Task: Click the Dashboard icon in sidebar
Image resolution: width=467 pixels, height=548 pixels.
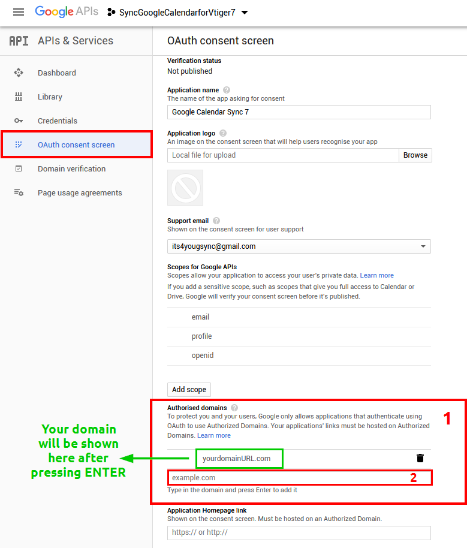Action: tap(19, 73)
